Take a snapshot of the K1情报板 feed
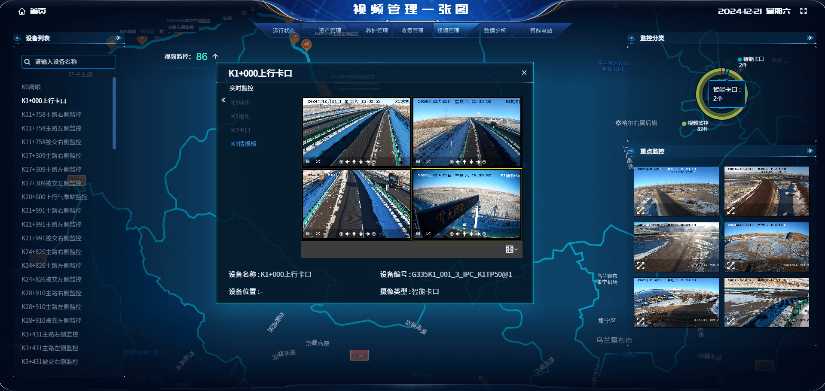825x391 pixels. point(418,234)
